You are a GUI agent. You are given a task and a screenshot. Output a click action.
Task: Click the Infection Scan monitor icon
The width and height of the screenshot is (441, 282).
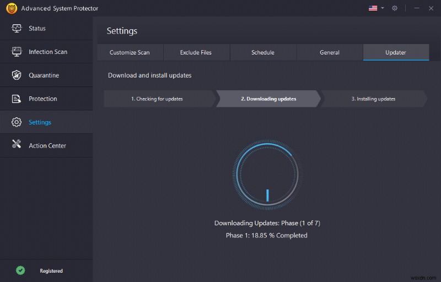(17, 52)
